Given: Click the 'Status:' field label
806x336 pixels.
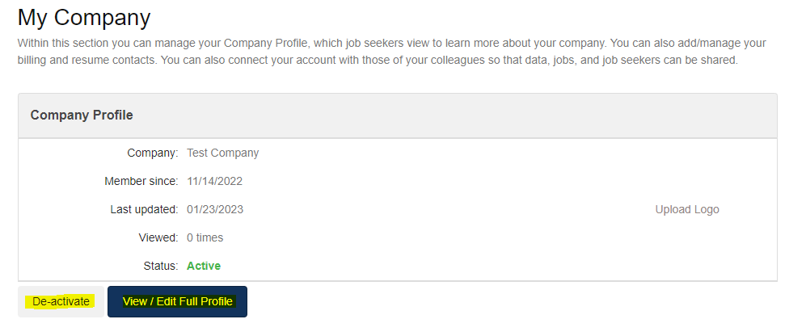Looking at the screenshot, I should 159,266.
